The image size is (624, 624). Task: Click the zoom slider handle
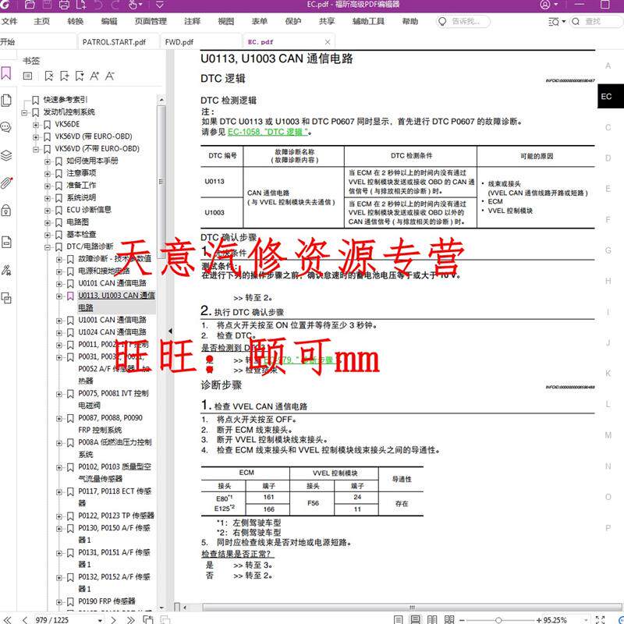(498, 620)
